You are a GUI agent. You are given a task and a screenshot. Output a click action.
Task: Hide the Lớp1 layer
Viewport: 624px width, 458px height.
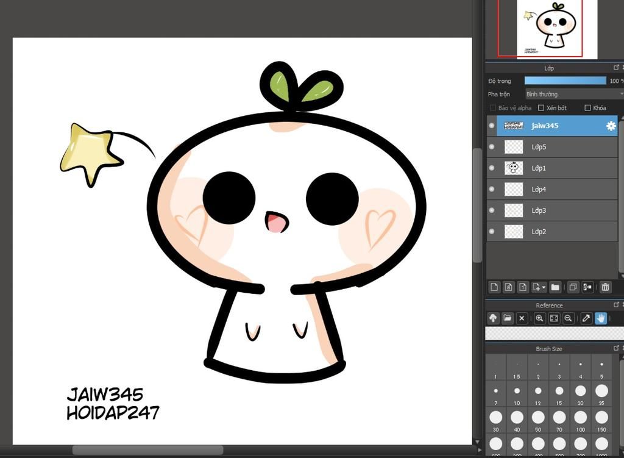click(492, 168)
